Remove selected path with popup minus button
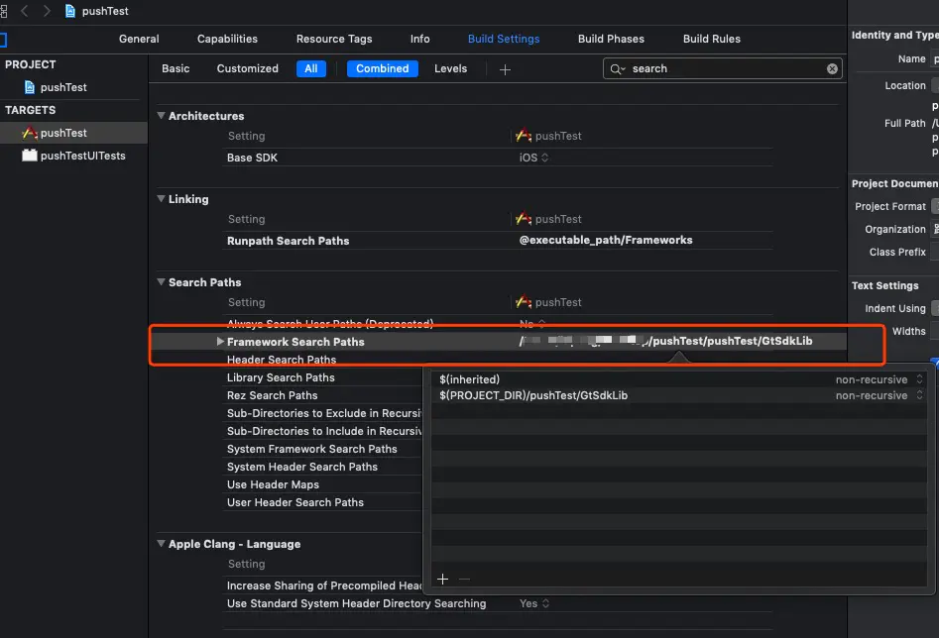This screenshot has width=939, height=638. (464, 579)
